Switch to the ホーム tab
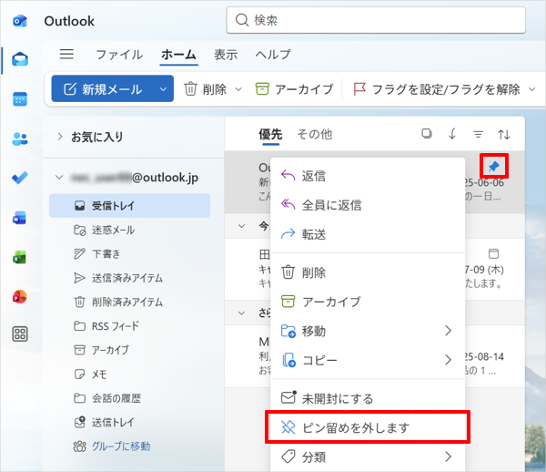Viewport: 546px width, 472px height. click(178, 55)
